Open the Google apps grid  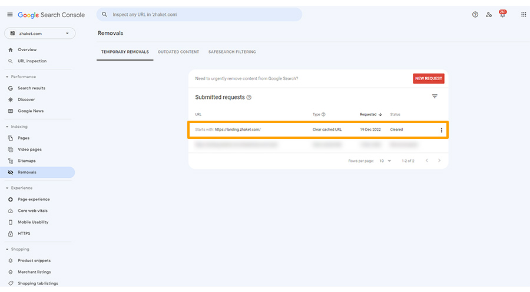pyautogui.click(x=524, y=15)
